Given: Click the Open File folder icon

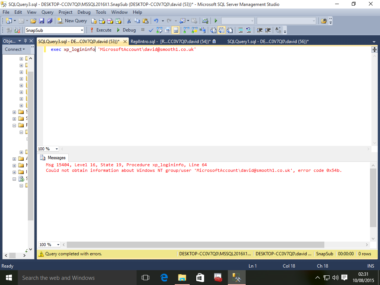Looking at the screenshot, I should tap(33, 21).
